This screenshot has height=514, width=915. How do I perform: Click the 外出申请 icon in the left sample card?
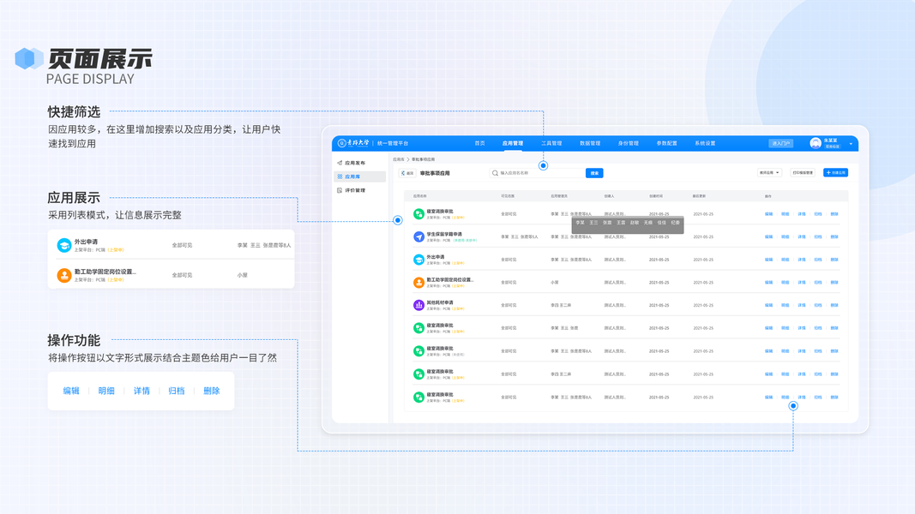pos(64,245)
